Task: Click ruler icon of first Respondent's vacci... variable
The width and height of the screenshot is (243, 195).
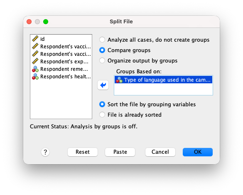Action: click(35, 46)
